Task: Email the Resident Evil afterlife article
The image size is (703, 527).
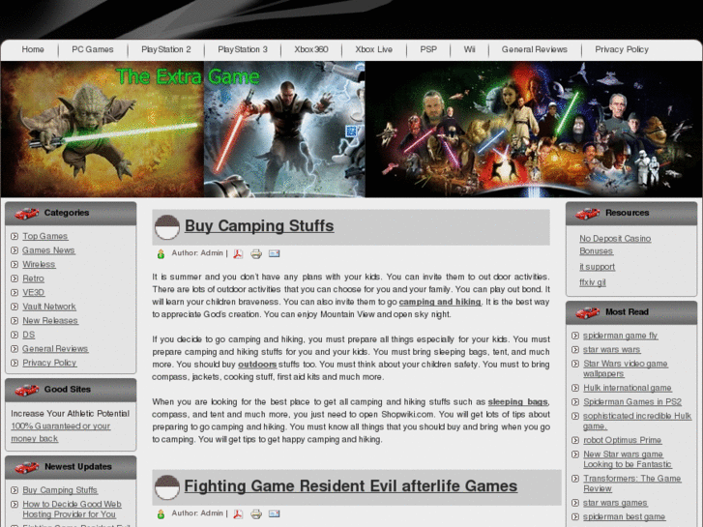Action: (274, 513)
